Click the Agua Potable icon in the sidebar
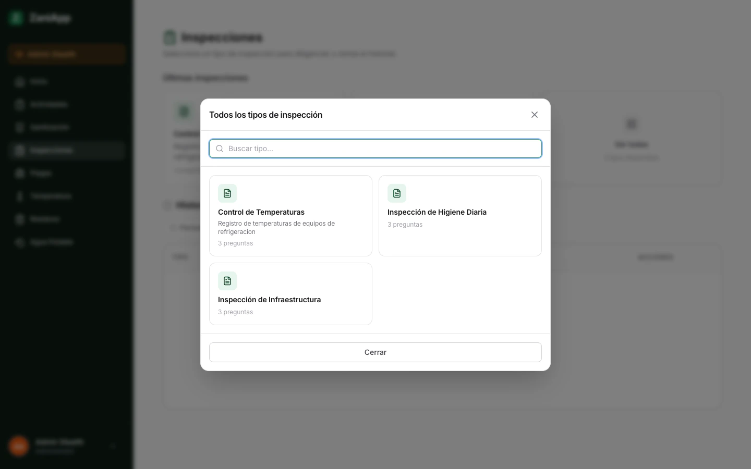The height and width of the screenshot is (469, 751). coord(19,242)
